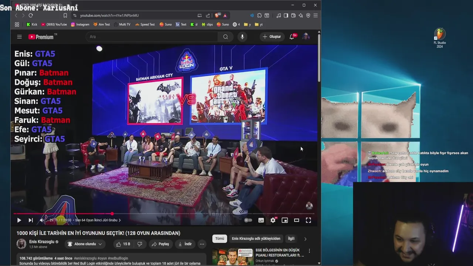
Task: Open the y bookmarks folder
Action: pyautogui.click(x=247, y=24)
